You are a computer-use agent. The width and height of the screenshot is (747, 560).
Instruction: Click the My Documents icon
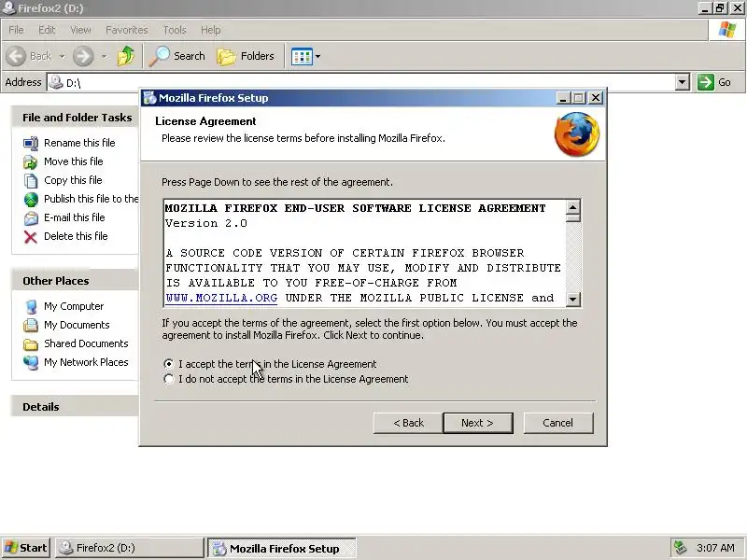[x=31, y=325]
